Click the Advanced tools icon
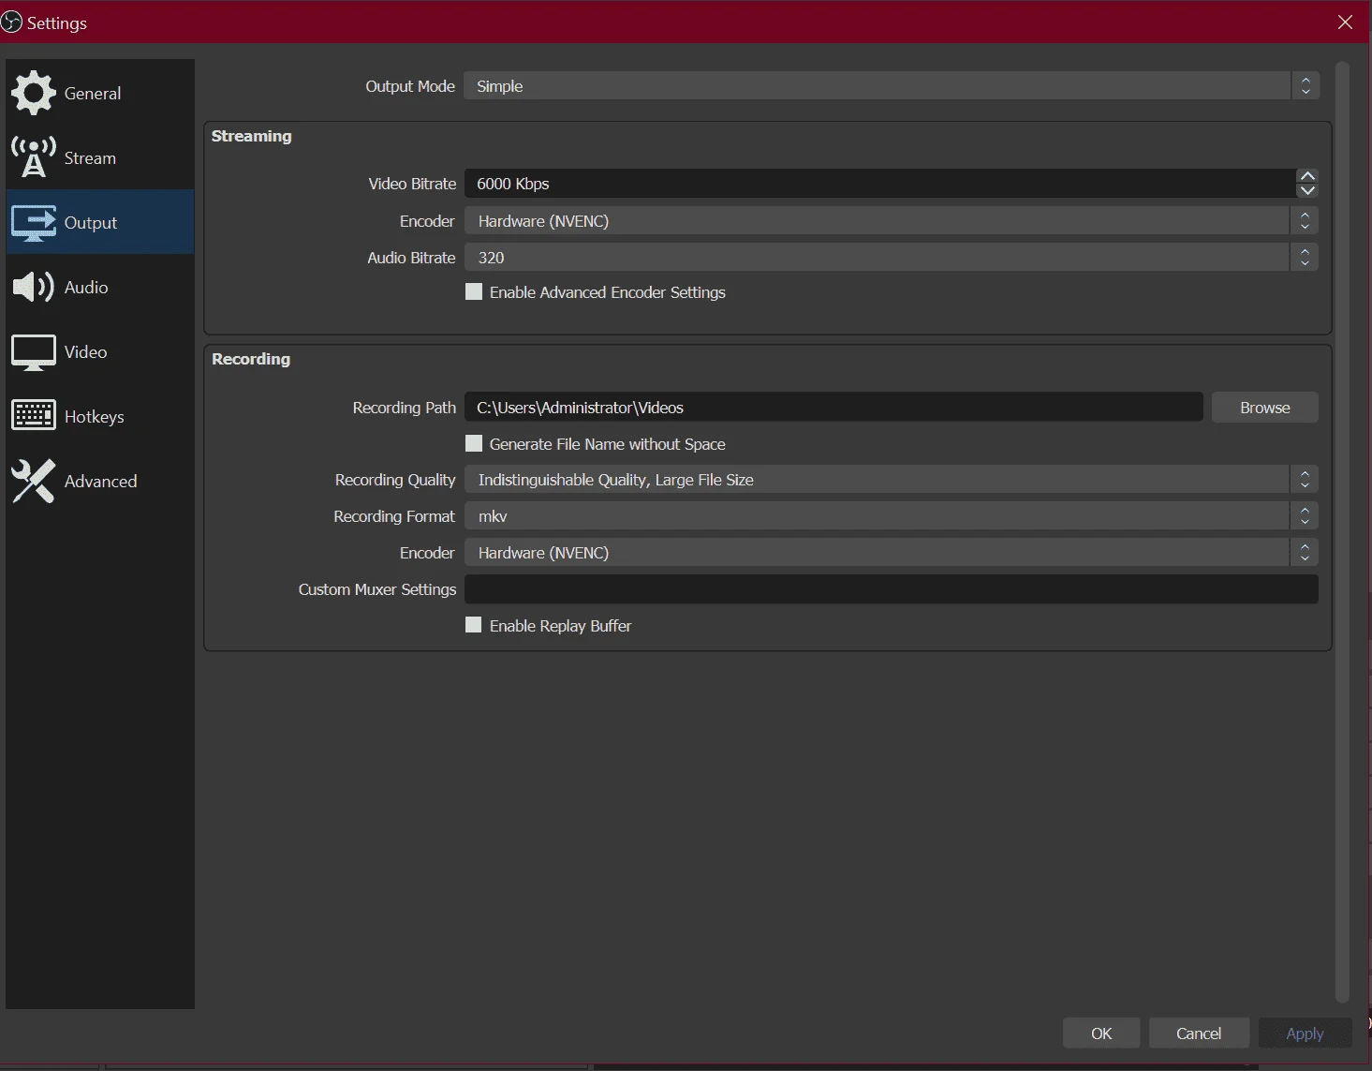Image resolution: width=1372 pixels, height=1071 pixels. point(34,481)
